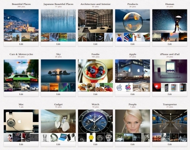The height and width of the screenshot is (150, 190).
Task: Click Edit under People board
Action: coord(133,144)
